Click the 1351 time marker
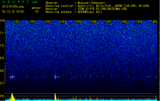 click(x=17, y=22)
